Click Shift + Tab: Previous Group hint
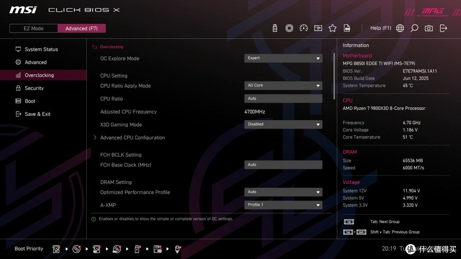The width and height of the screenshot is (461, 259). [395, 232]
